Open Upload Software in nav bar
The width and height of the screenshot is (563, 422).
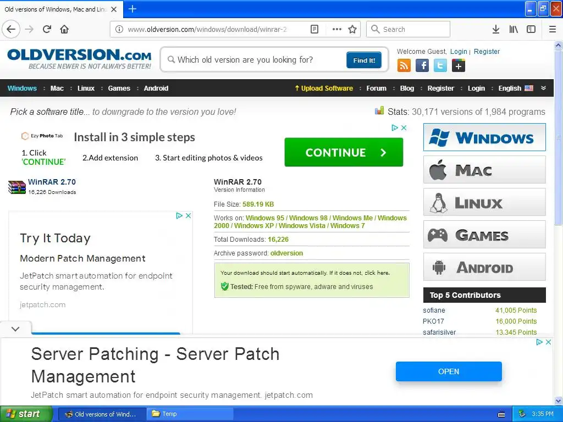323,88
